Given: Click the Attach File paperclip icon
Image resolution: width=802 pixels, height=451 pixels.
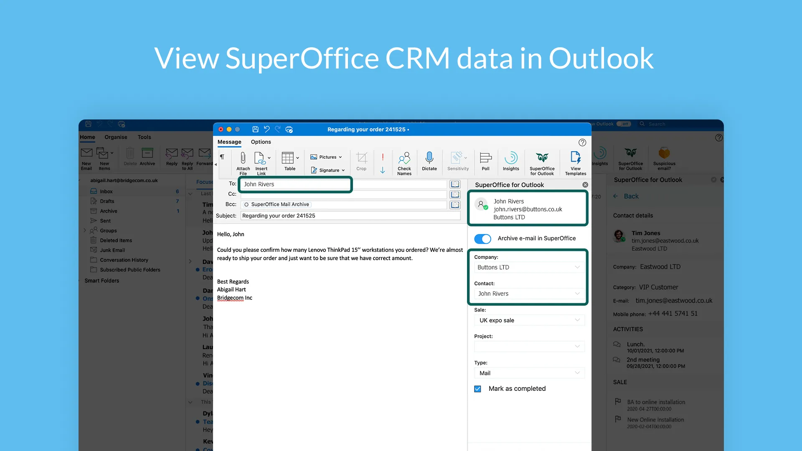Looking at the screenshot, I should (x=243, y=159).
